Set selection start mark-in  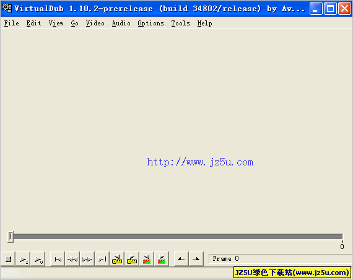pyautogui.click(x=181, y=259)
